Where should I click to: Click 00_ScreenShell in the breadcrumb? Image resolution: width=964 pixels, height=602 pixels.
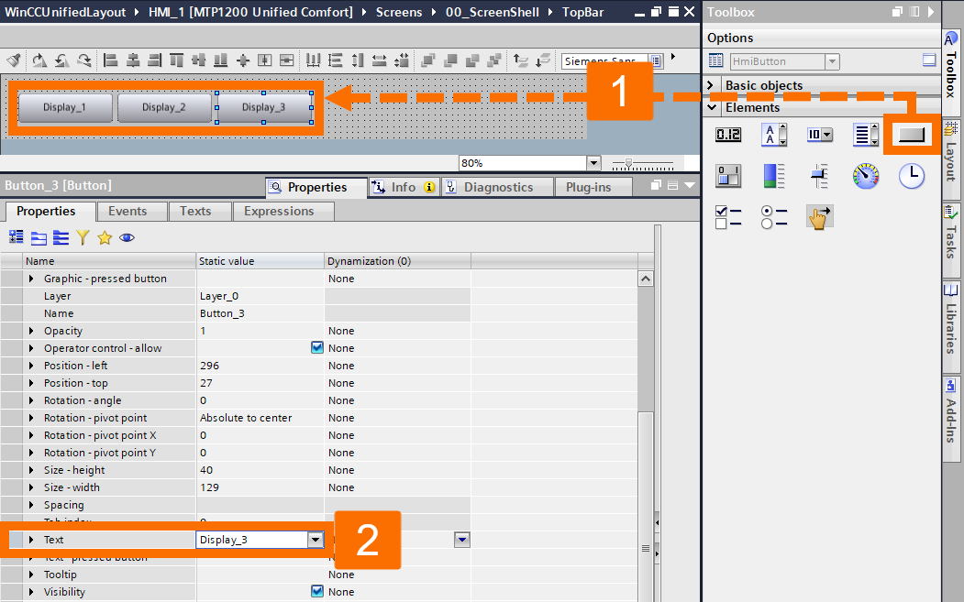click(x=492, y=12)
